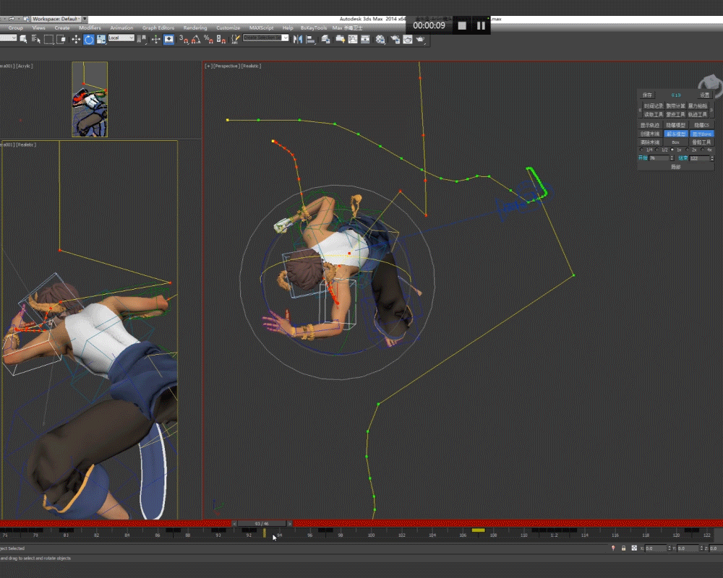This screenshot has height=578, width=723.
Task: Click the quick access toolbar customize arrow
Action: [85, 19]
